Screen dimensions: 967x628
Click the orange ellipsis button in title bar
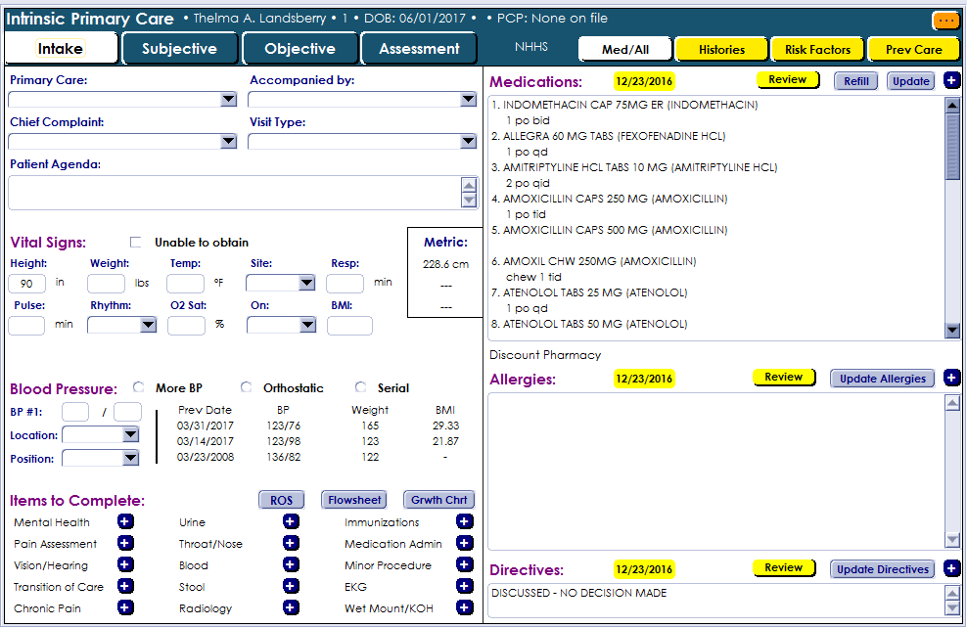coord(945,20)
